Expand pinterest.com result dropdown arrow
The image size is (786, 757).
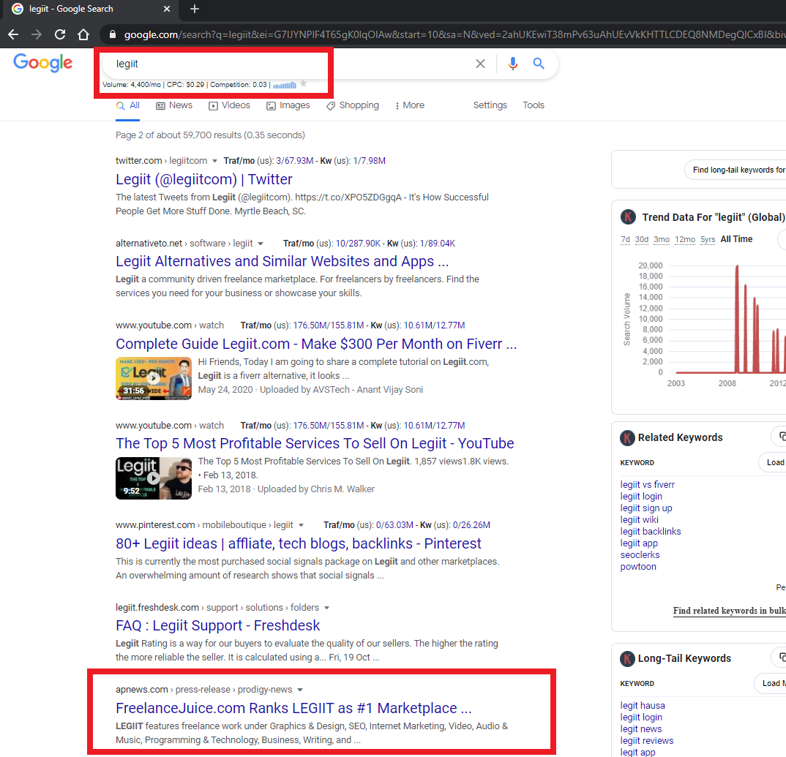[301, 525]
